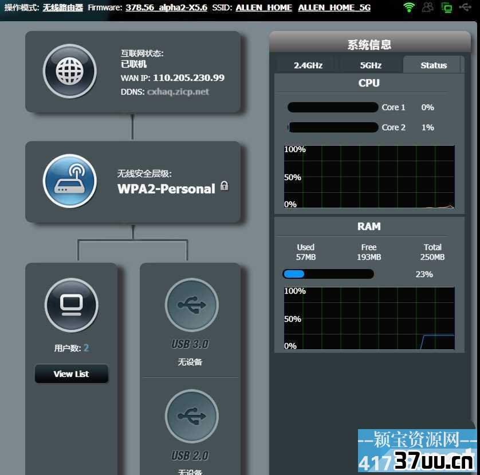Click the client computer monitor icon
Screen dimensions: 480x475
[72, 305]
